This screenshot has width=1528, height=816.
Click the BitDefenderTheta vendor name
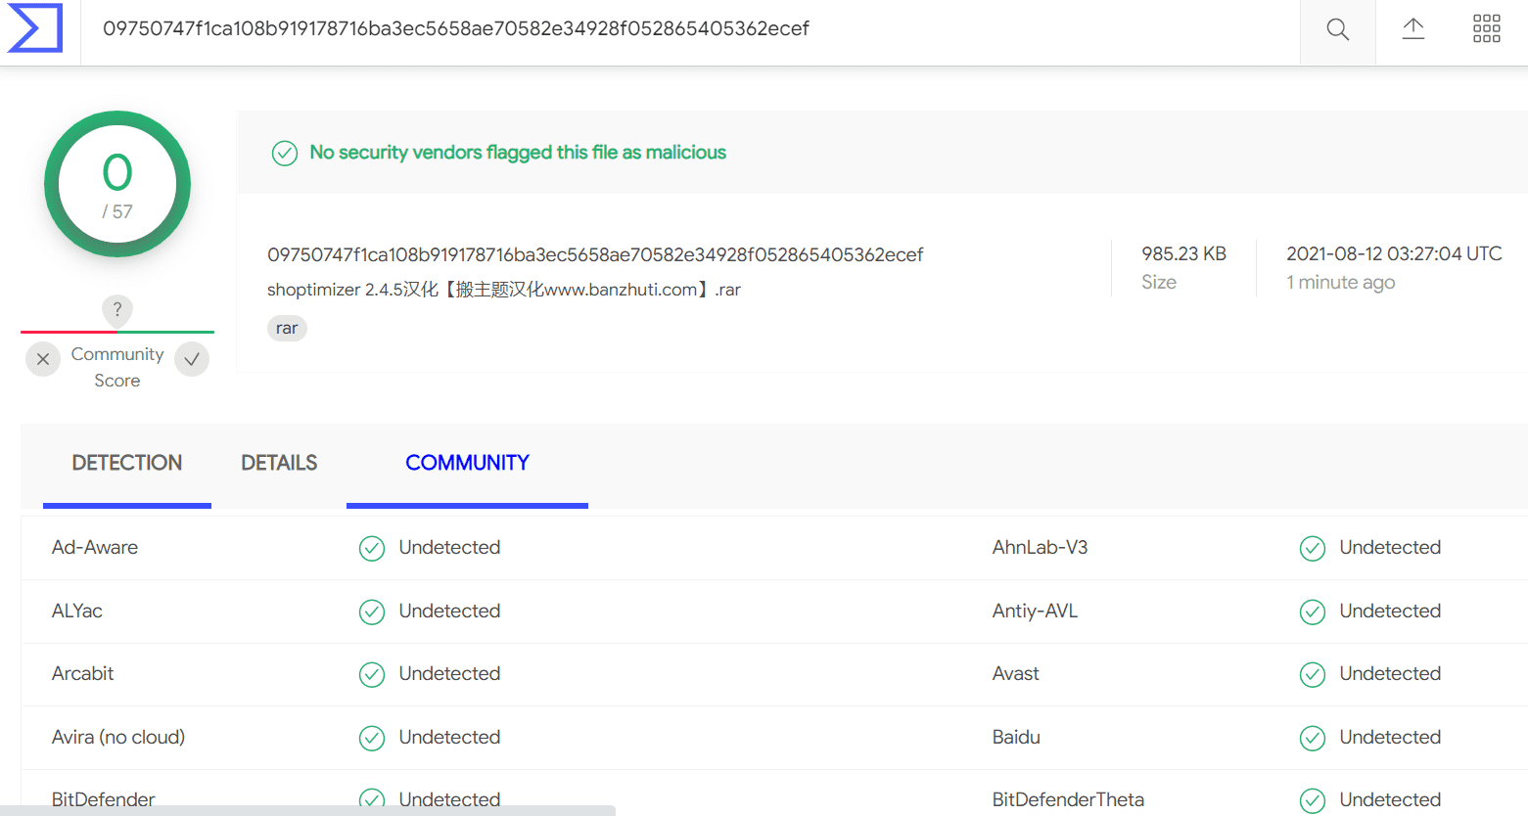pos(1068,799)
